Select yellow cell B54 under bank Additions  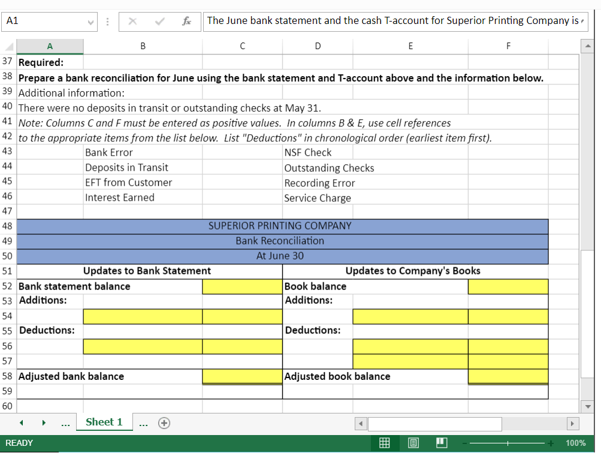point(143,316)
